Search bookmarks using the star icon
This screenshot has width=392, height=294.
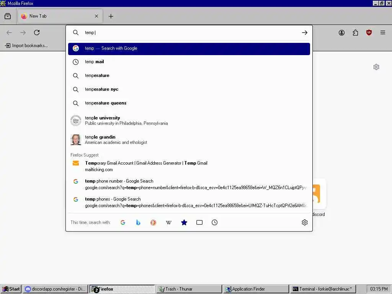[184, 222]
